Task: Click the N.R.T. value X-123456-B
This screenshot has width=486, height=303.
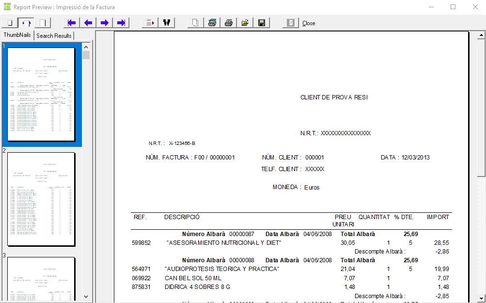Action: click(182, 144)
